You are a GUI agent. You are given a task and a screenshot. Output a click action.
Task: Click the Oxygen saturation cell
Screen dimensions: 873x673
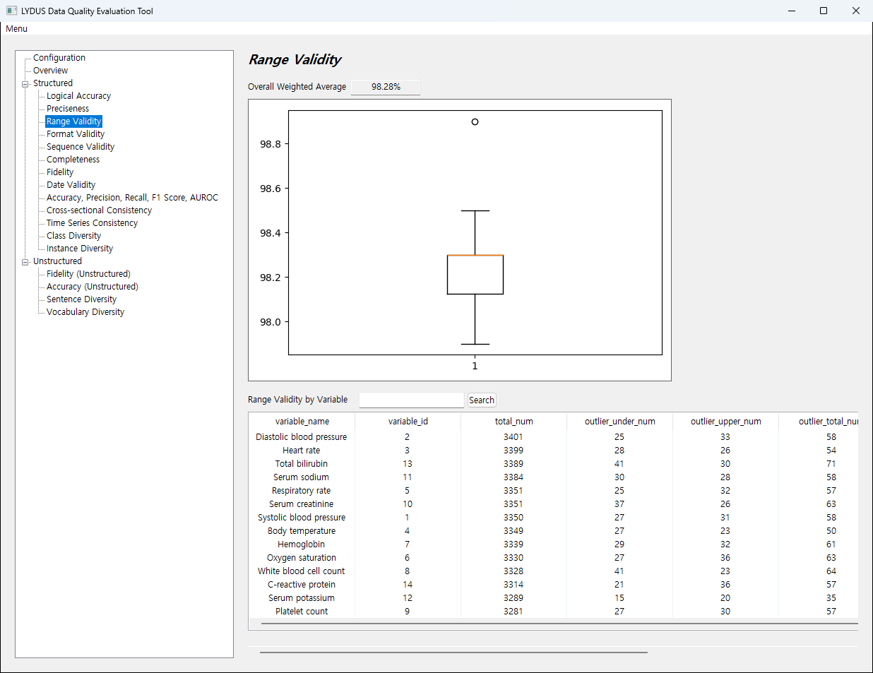click(302, 558)
